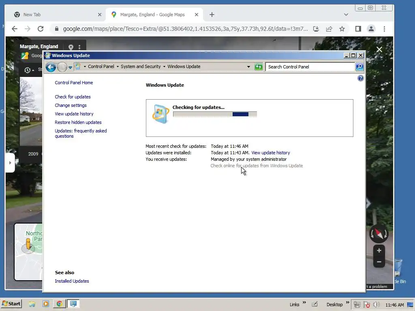Click the Search Control Panel field

tap(310, 67)
